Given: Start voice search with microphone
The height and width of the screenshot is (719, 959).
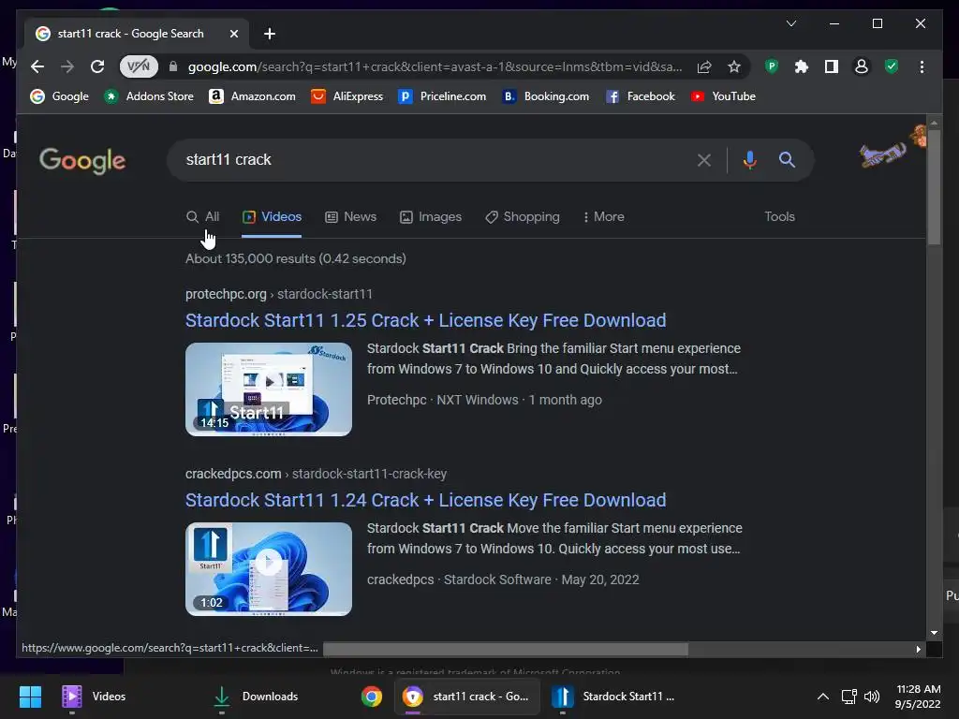Looking at the screenshot, I should pos(750,160).
